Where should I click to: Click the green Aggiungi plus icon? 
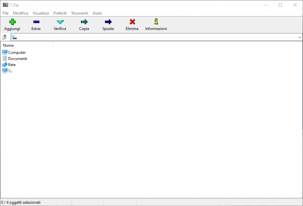click(x=12, y=22)
